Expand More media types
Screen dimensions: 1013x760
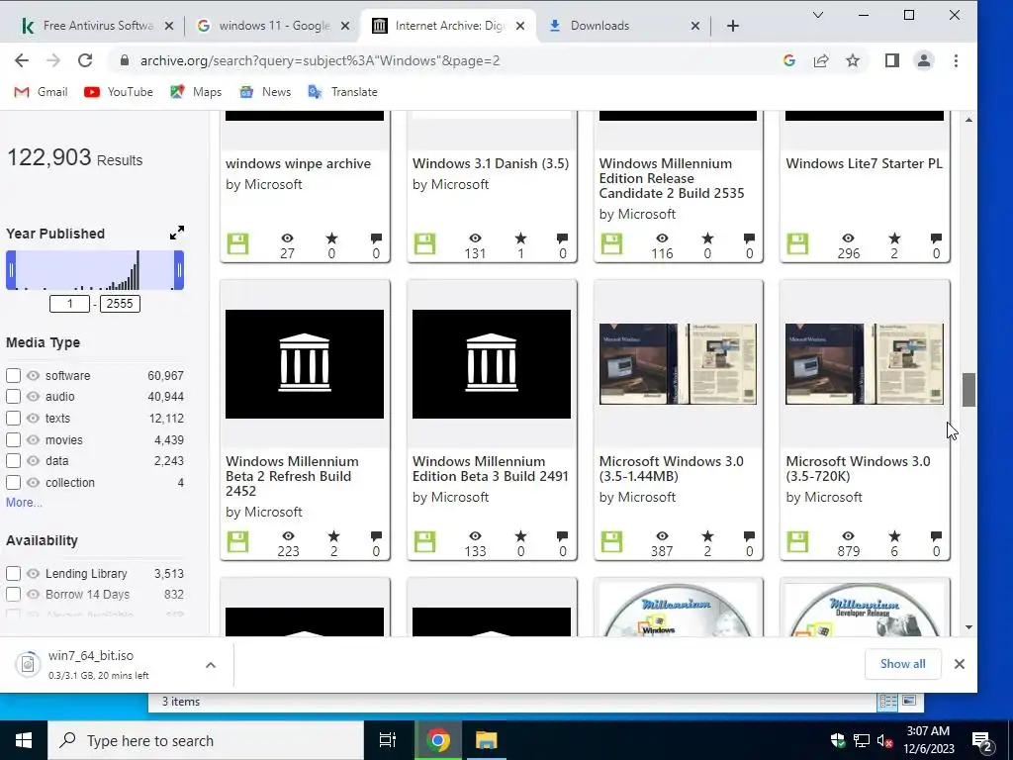tap(24, 502)
